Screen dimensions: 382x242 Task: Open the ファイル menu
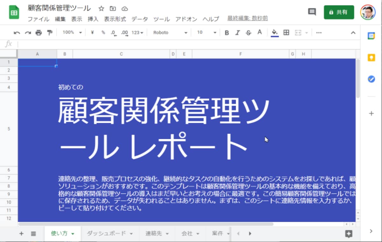click(x=38, y=19)
